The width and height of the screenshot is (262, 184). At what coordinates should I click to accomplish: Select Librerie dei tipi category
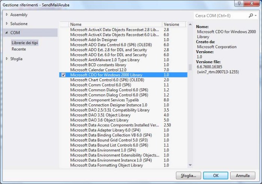[25, 43]
